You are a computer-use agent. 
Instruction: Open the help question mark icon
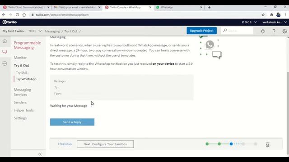pos(274,31)
